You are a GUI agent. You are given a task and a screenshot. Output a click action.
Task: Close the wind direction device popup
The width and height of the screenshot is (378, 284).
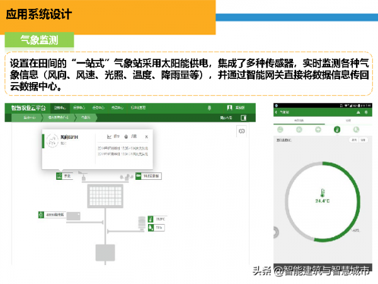(x=146, y=137)
